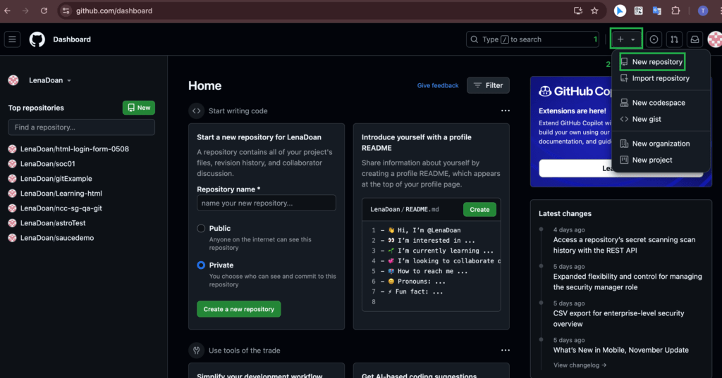This screenshot has width=722, height=378.
Task: Select the Private visibility radio button
Action: [x=201, y=265]
